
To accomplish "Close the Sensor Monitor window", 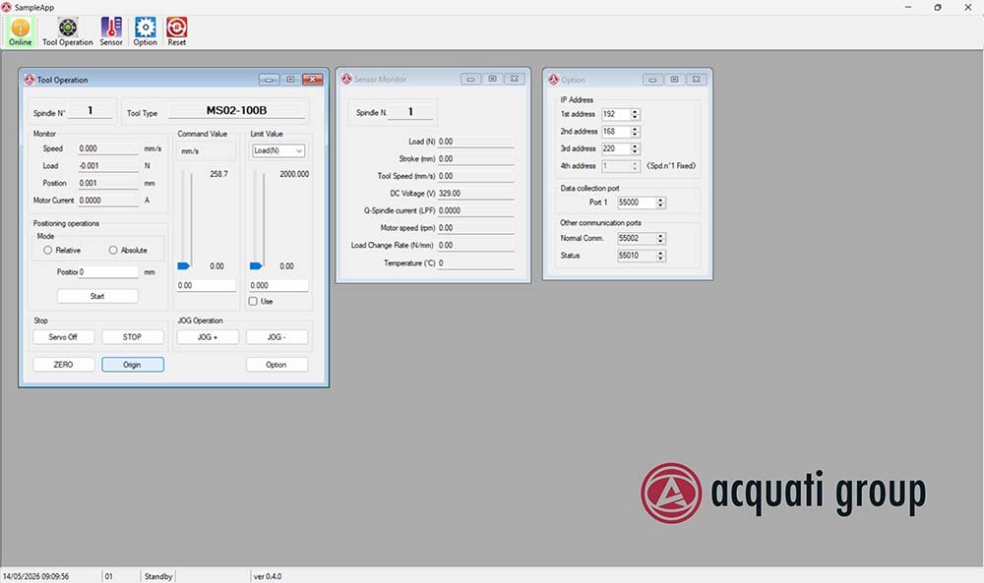I will coord(515,79).
